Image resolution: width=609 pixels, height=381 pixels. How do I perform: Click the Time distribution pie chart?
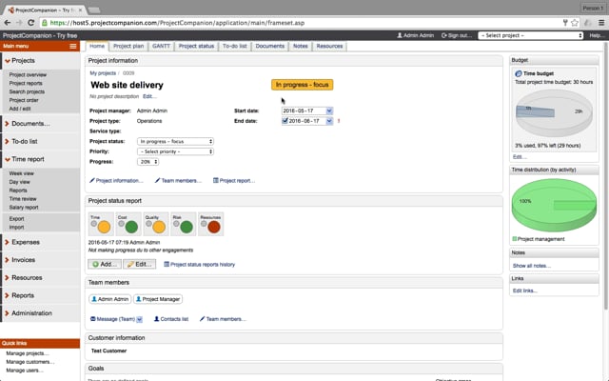click(554, 206)
